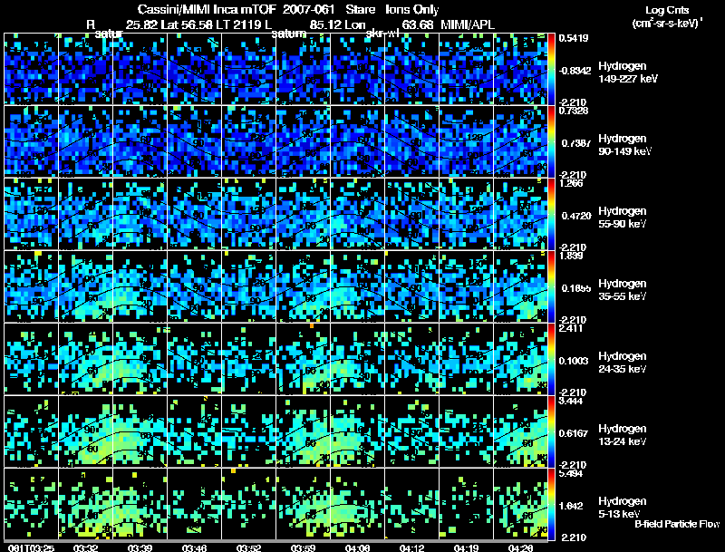Screen dimensions: 725x552
Task: Select the Hydrogen 55-90 keV row label
Action: pyautogui.click(x=623, y=218)
